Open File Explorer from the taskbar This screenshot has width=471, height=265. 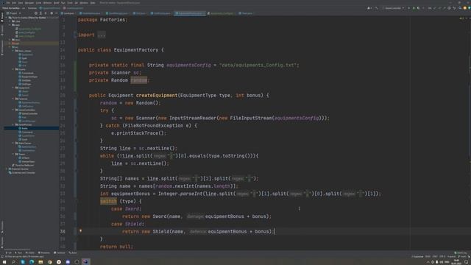pos(40,262)
